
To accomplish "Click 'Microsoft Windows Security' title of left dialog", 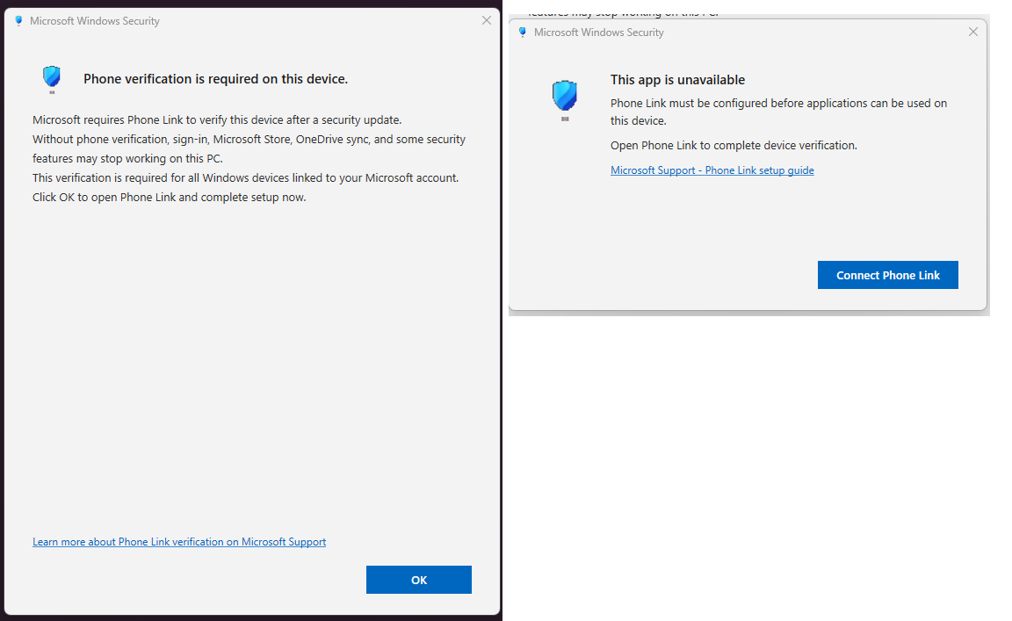I will point(95,21).
